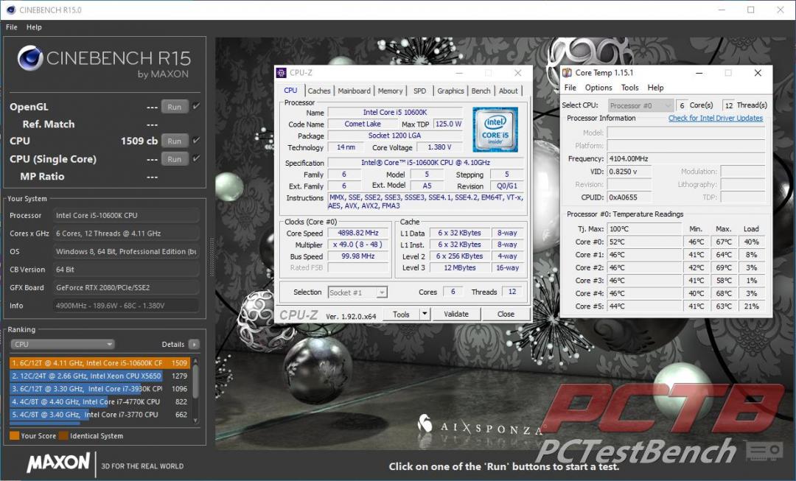The height and width of the screenshot is (481, 796).
Task: Click the Validate button in CPU-Z
Action: (x=456, y=314)
